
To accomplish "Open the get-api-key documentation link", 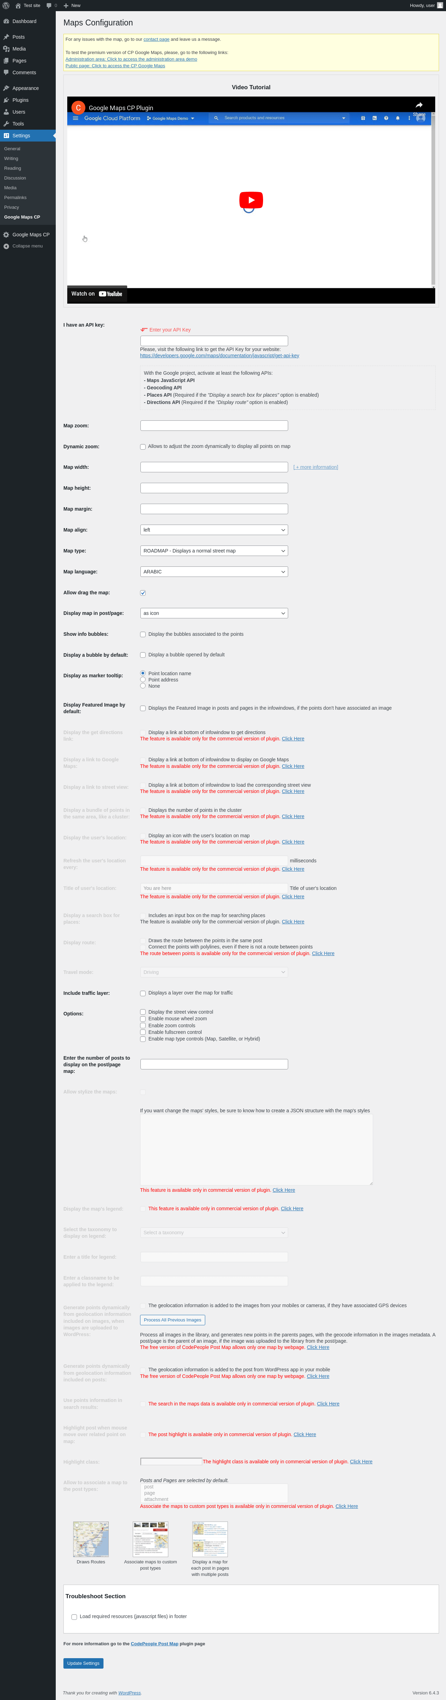I will pos(220,356).
